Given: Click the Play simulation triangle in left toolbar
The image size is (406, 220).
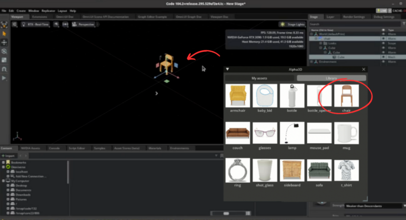Looking at the screenshot, I should [x=4, y=78].
